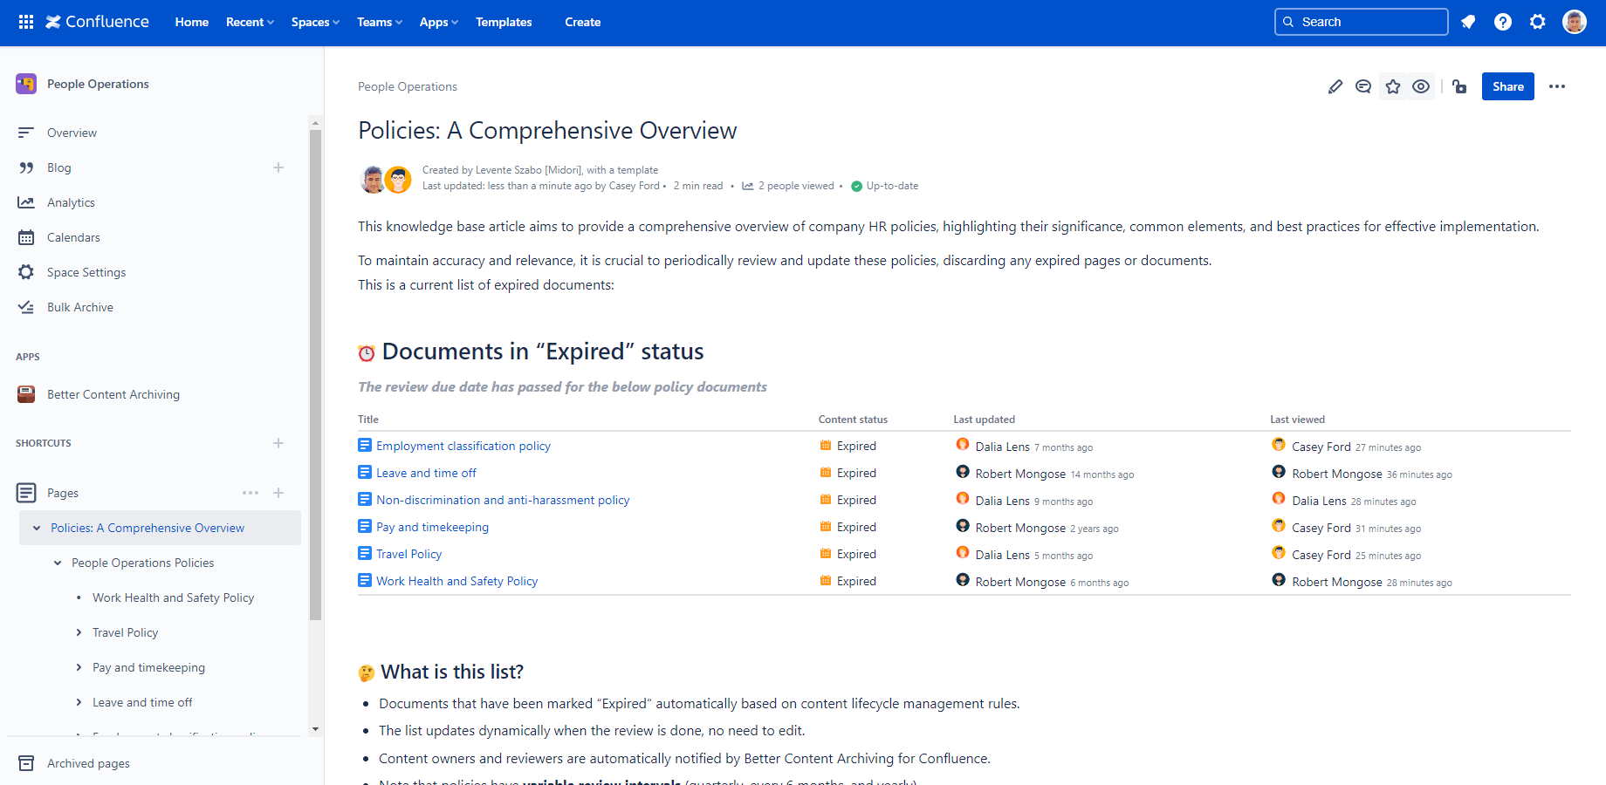Toggle page restrictions with the padlock icon
The image size is (1606, 785).
coord(1460,86)
